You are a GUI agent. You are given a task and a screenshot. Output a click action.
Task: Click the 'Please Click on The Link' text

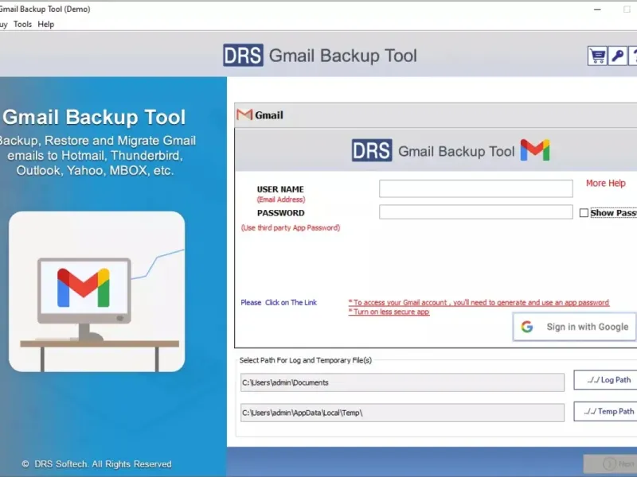pos(279,303)
